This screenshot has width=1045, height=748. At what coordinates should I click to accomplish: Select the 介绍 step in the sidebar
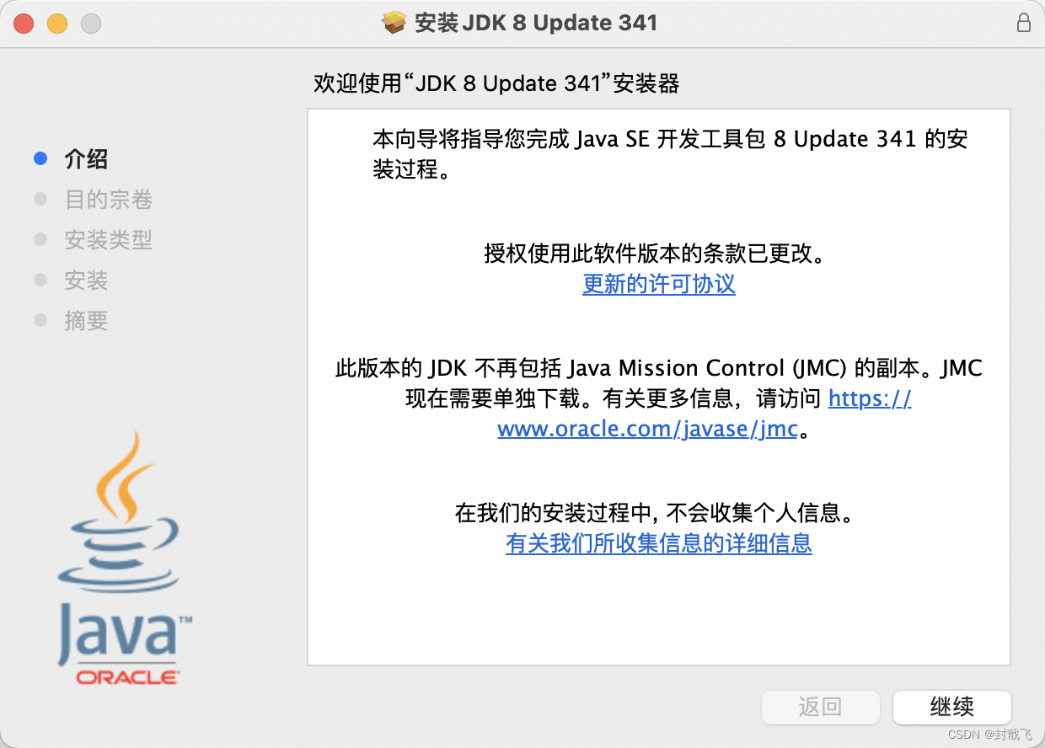pyautogui.click(x=86, y=158)
